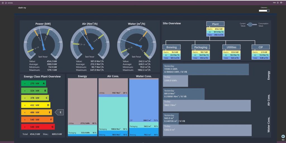The width and height of the screenshot is (286, 143).
Task: Click the Back arrow icon
Action: click(x=283, y=137)
